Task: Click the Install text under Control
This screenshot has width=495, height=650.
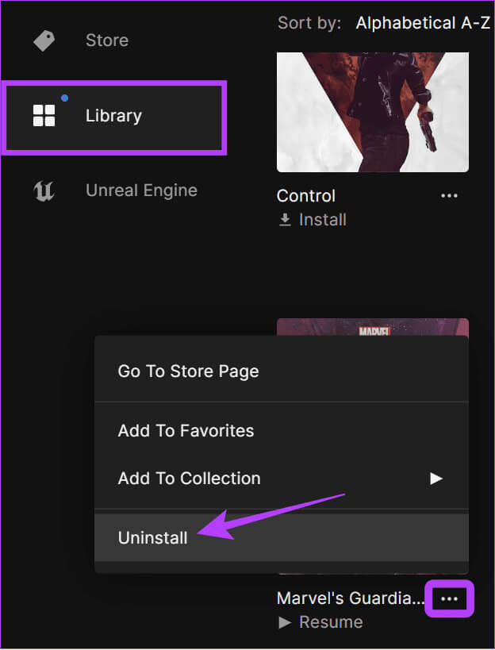Action: pyautogui.click(x=322, y=220)
